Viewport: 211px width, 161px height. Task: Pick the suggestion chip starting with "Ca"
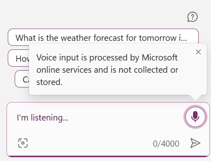[22, 79]
